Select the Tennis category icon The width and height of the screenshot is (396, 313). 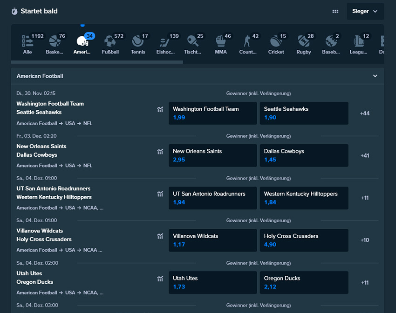point(137,41)
